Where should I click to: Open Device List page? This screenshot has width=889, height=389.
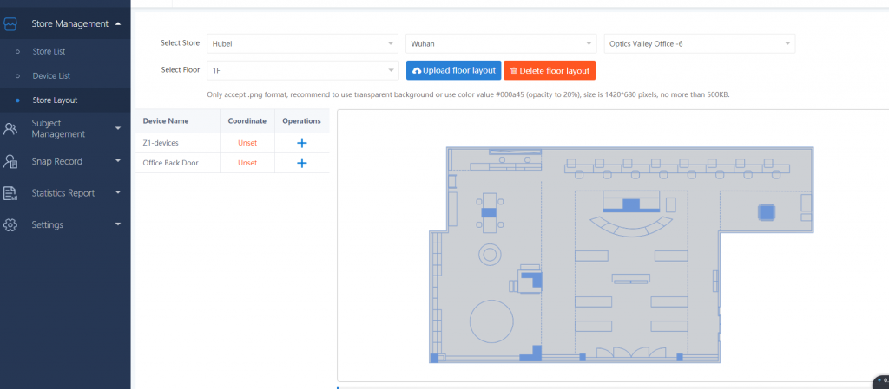point(51,75)
